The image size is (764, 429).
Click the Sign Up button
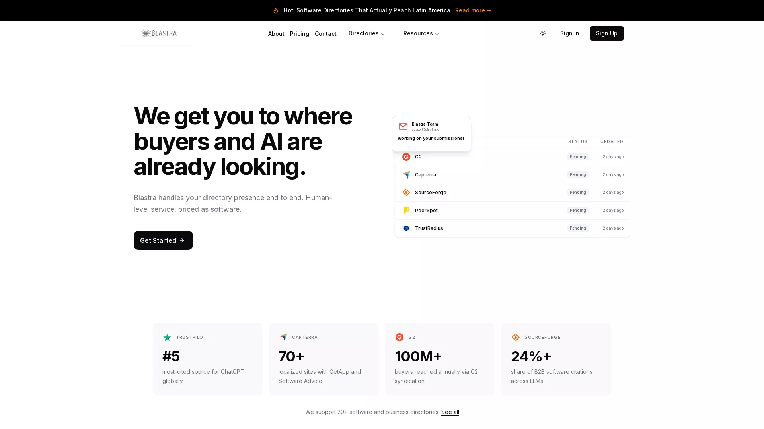click(606, 33)
